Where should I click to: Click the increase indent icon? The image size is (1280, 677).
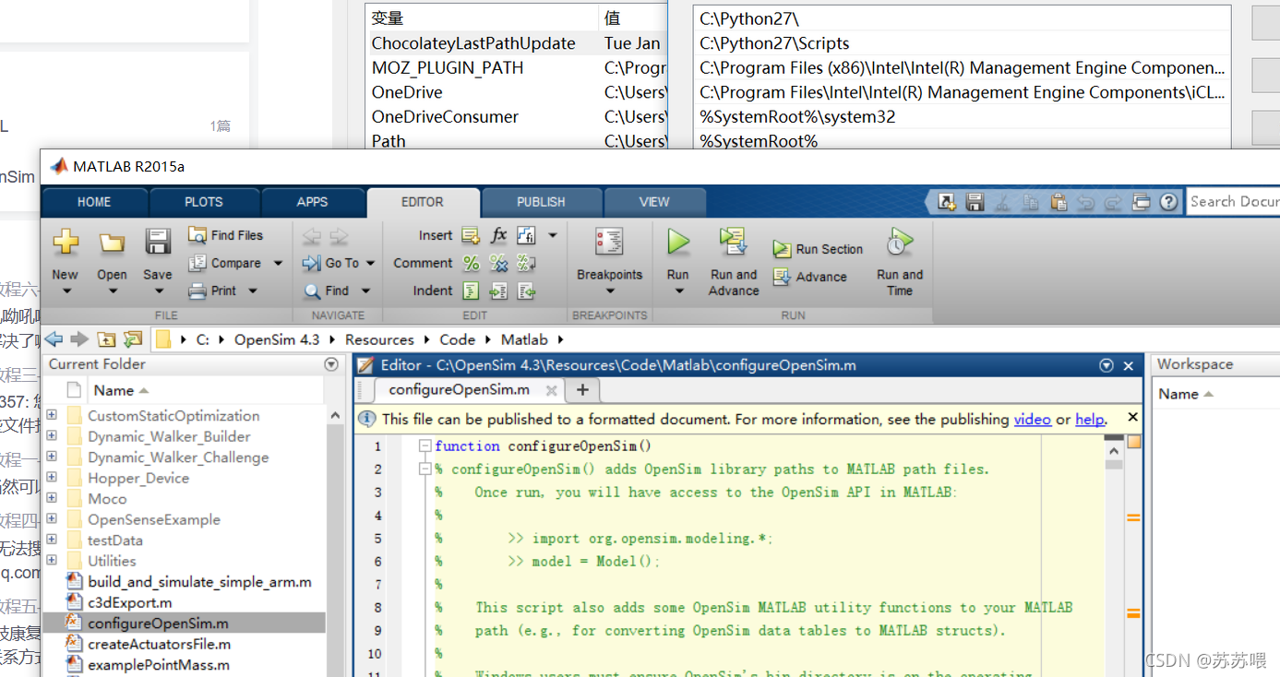click(498, 291)
